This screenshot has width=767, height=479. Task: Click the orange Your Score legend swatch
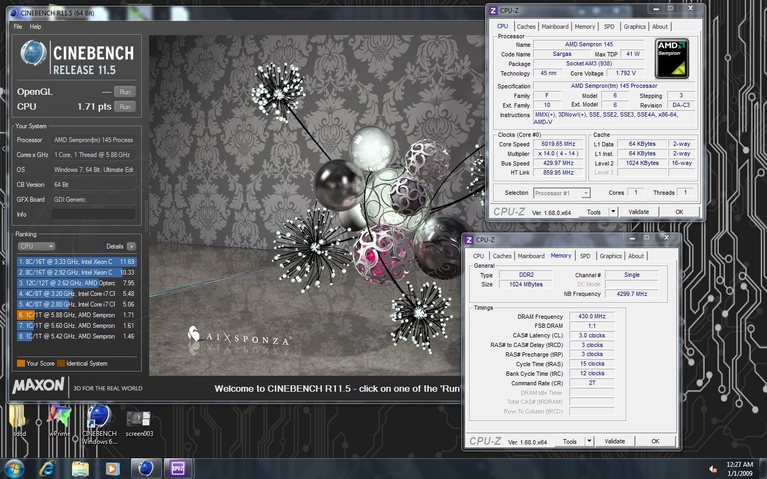[21, 364]
